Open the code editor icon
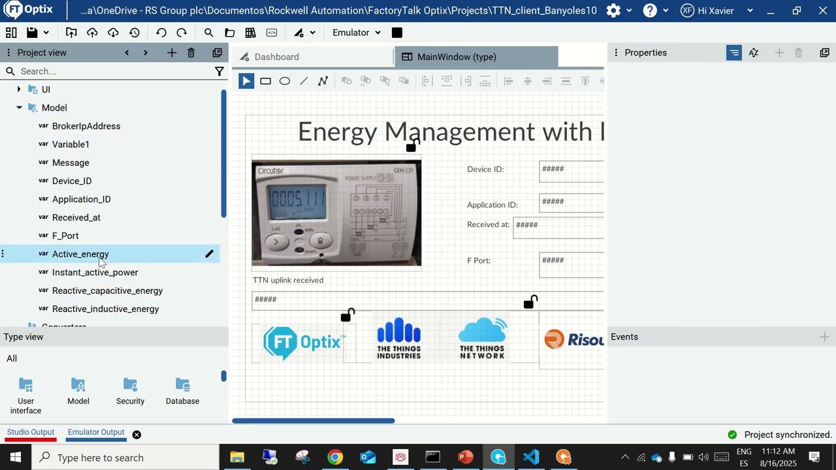This screenshot has width=836, height=470. pyautogui.click(x=272, y=33)
